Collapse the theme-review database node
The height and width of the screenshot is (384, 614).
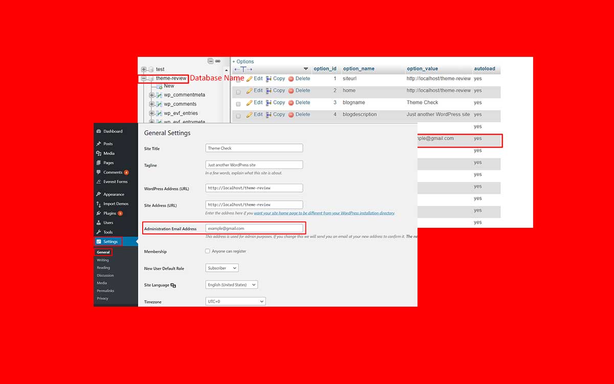pos(144,79)
